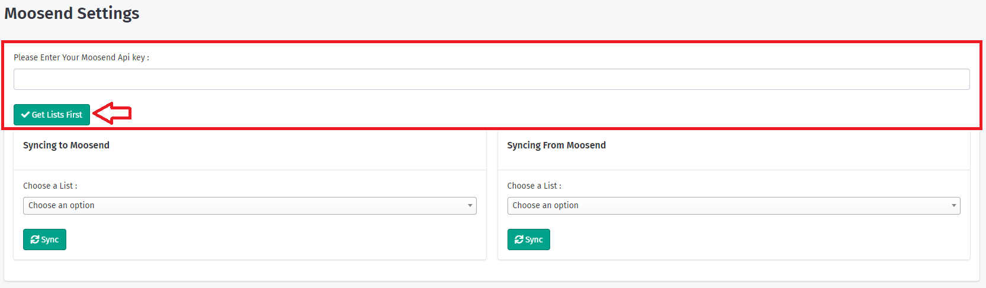
Task: Expand the Syncing From Moosend dropdown arrow
Action: 954,206
